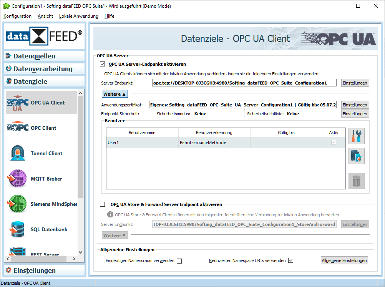
Task: Delete the user with the trash icon
Action: pyautogui.click(x=357, y=181)
